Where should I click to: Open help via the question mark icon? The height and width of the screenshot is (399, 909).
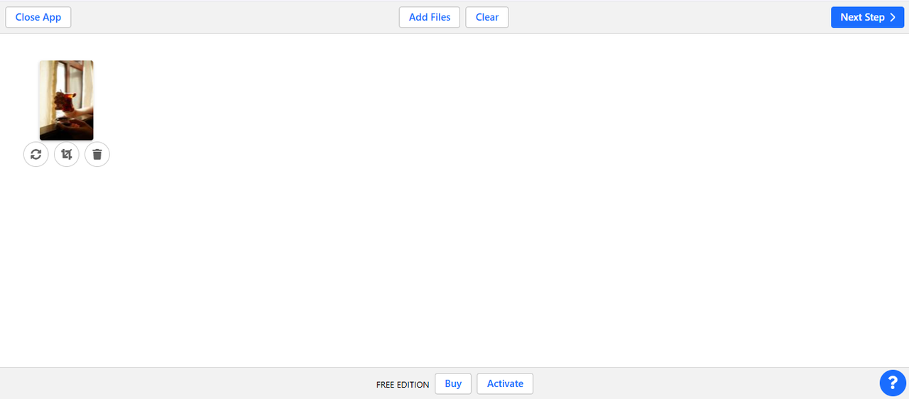893,383
